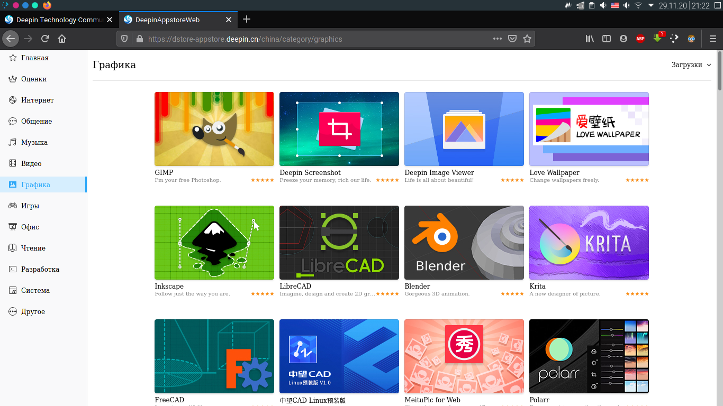Click the terminal icon next to Разработка
The height and width of the screenshot is (406, 723).
(13, 269)
